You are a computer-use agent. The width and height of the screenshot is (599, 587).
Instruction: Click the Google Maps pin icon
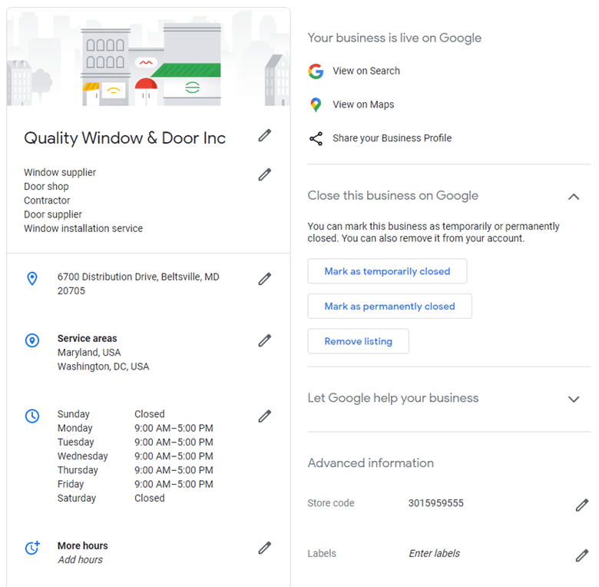click(x=316, y=104)
